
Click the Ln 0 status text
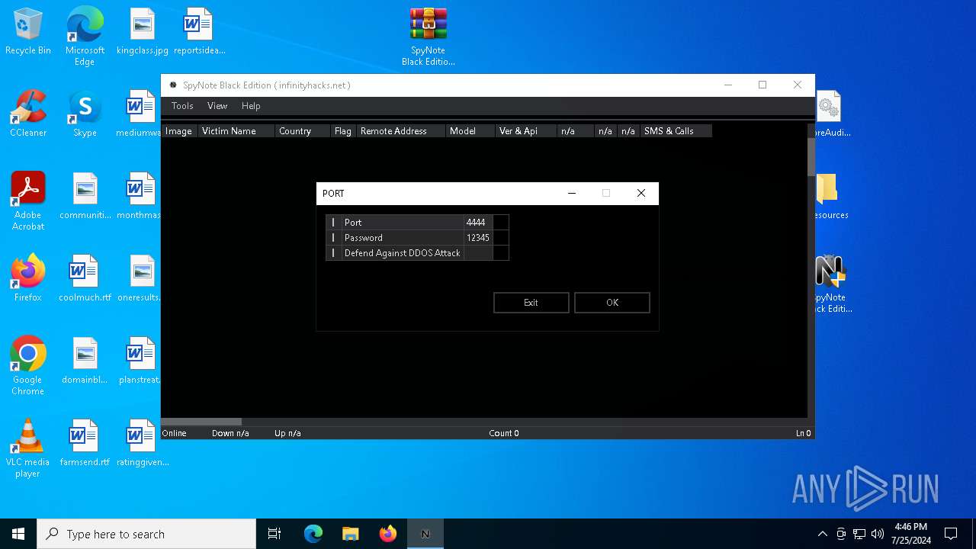tap(804, 433)
